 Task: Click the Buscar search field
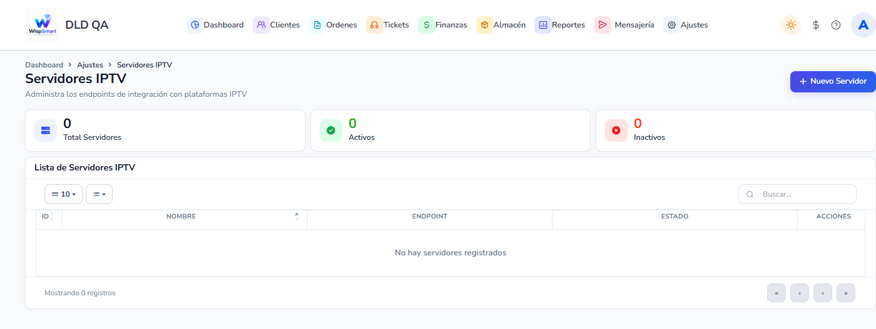click(797, 194)
